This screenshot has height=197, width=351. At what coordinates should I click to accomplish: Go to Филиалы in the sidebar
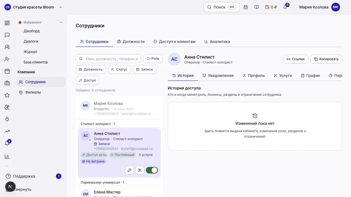point(41,92)
